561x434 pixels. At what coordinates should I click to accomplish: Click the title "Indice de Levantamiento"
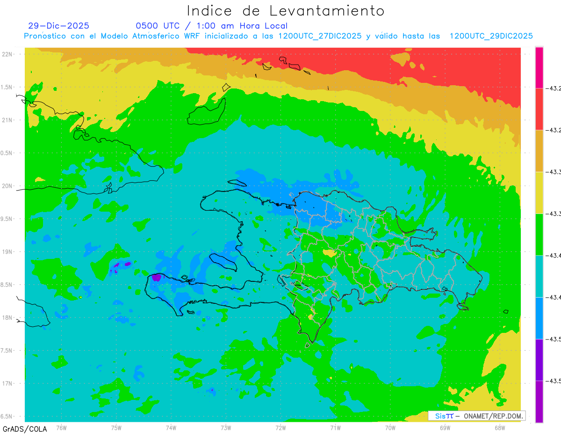coord(286,11)
